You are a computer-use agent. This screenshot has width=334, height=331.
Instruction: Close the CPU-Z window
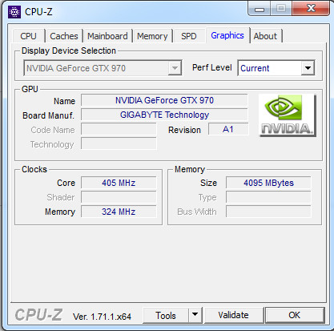pos(311,9)
